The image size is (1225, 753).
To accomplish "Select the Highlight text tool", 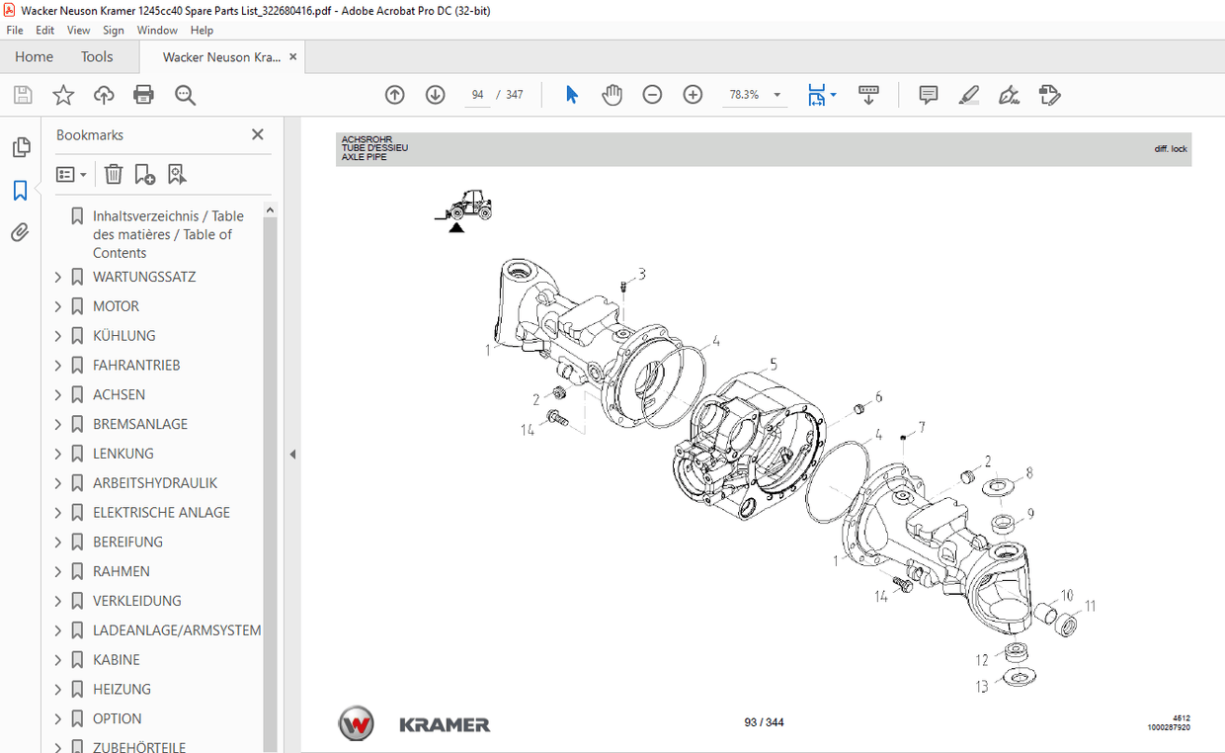I will pos(969,94).
